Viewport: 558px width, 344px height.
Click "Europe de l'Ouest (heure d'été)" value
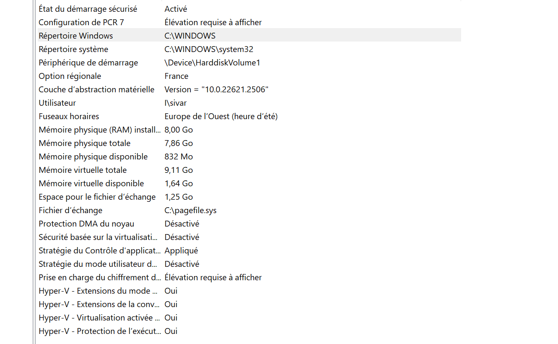tap(221, 116)
